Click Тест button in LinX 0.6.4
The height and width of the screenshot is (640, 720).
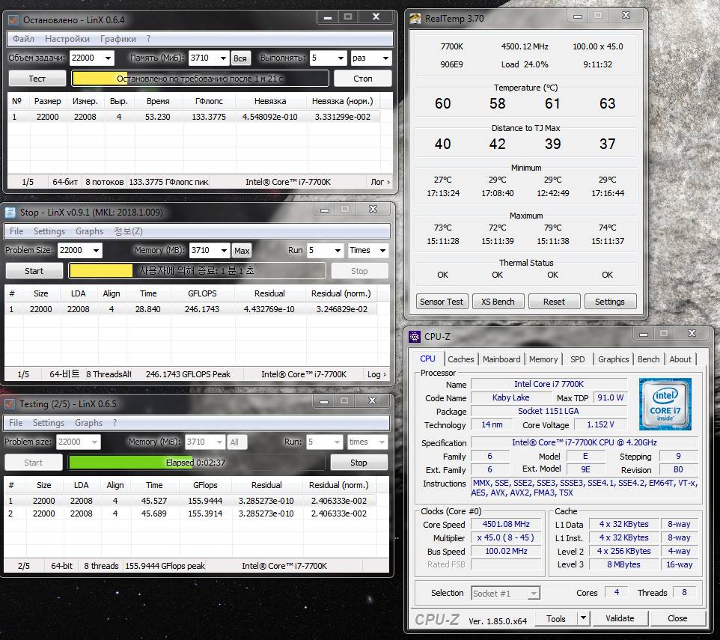click(37, 79)
